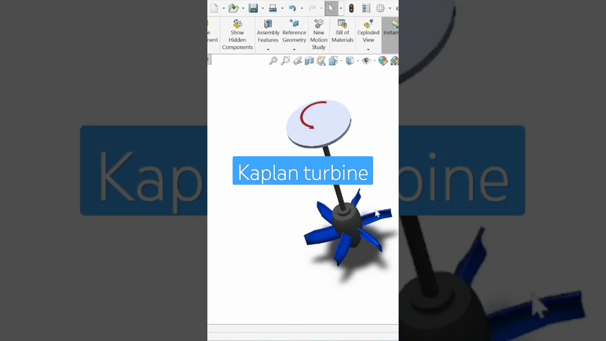
Task: Click Section View icon
Action: [309, 61]
